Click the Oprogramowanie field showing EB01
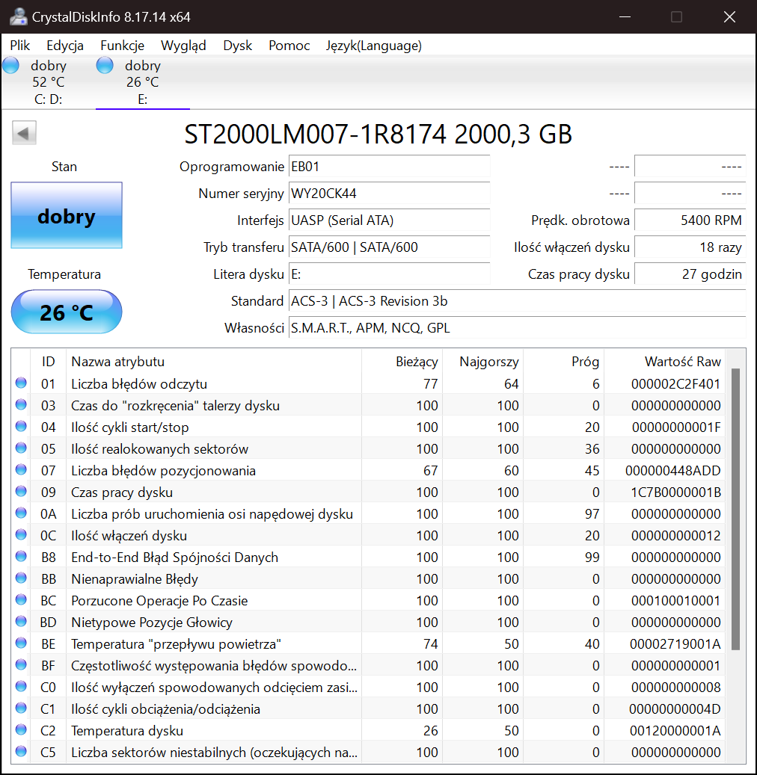757x775 pixels. pos(390,167)
